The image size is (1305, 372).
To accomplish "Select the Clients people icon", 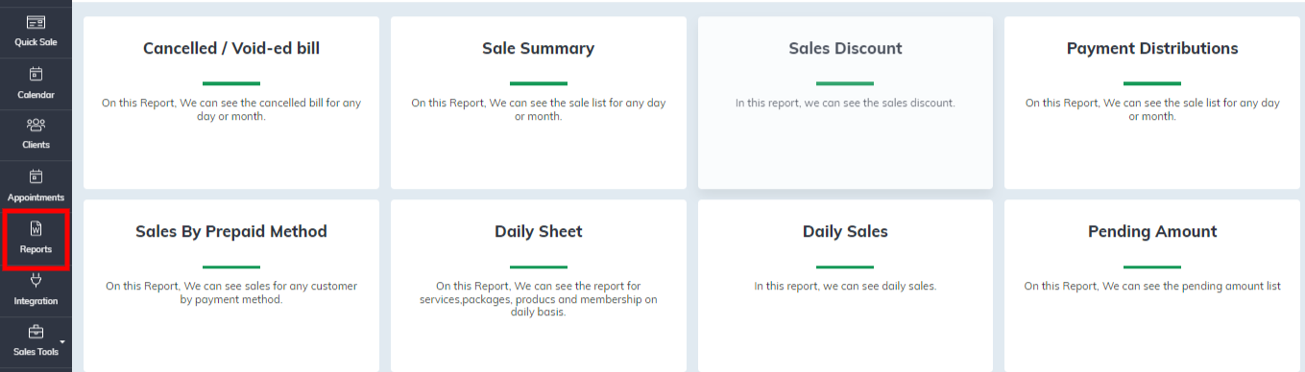I will (x=36, y=125).
